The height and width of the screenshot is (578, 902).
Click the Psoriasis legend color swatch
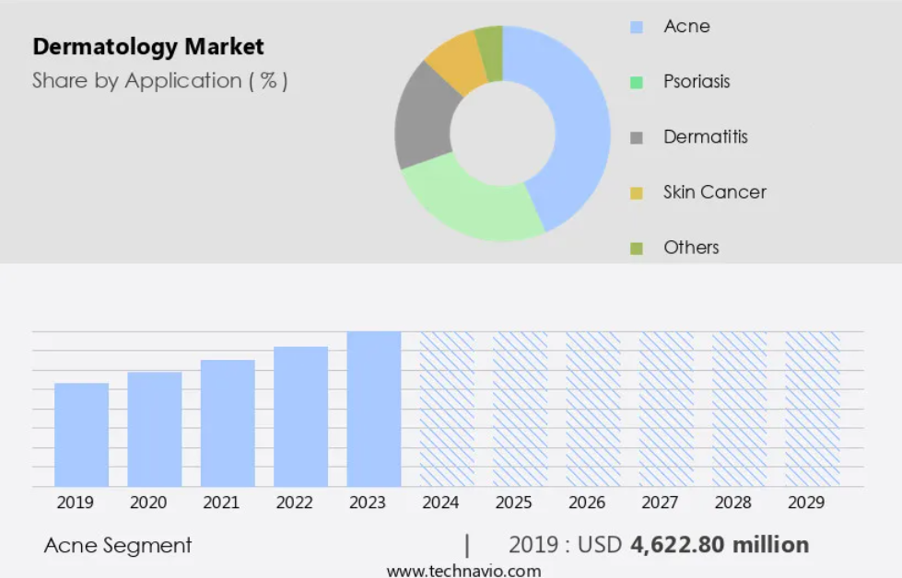point(636,82)
